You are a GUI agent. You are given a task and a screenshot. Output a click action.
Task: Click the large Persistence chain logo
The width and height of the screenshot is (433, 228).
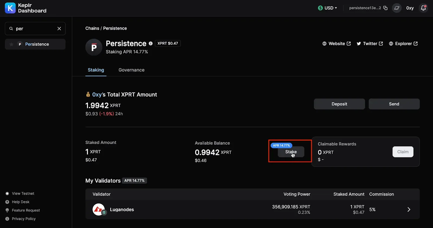pyautogui.click(x=94, y=47)
